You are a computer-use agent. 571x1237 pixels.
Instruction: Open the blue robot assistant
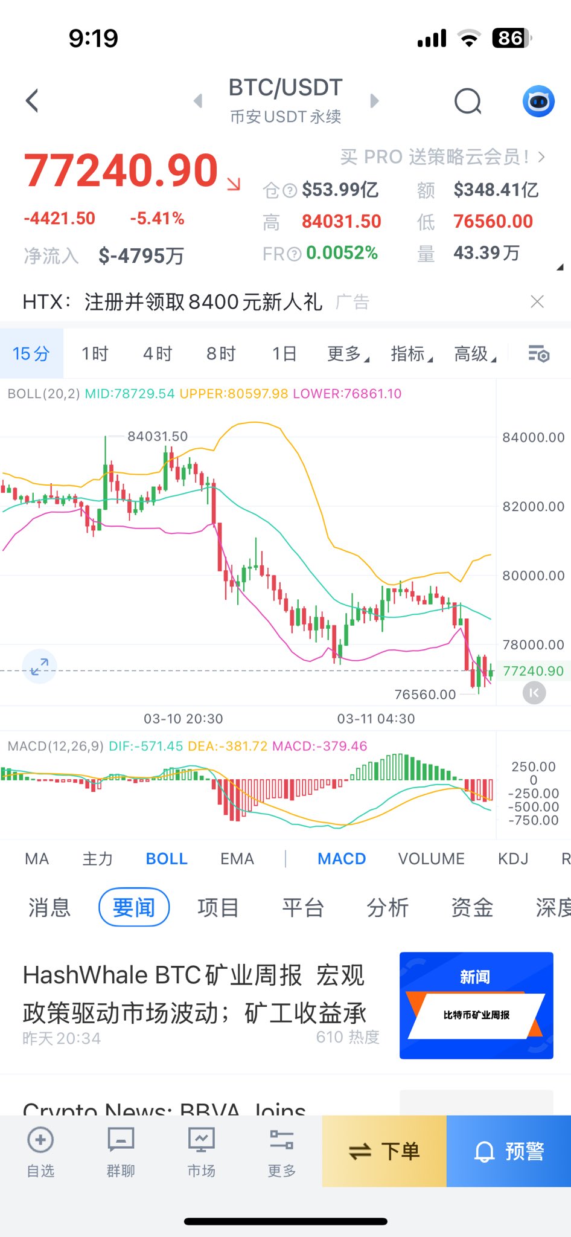tap(538, 101)
